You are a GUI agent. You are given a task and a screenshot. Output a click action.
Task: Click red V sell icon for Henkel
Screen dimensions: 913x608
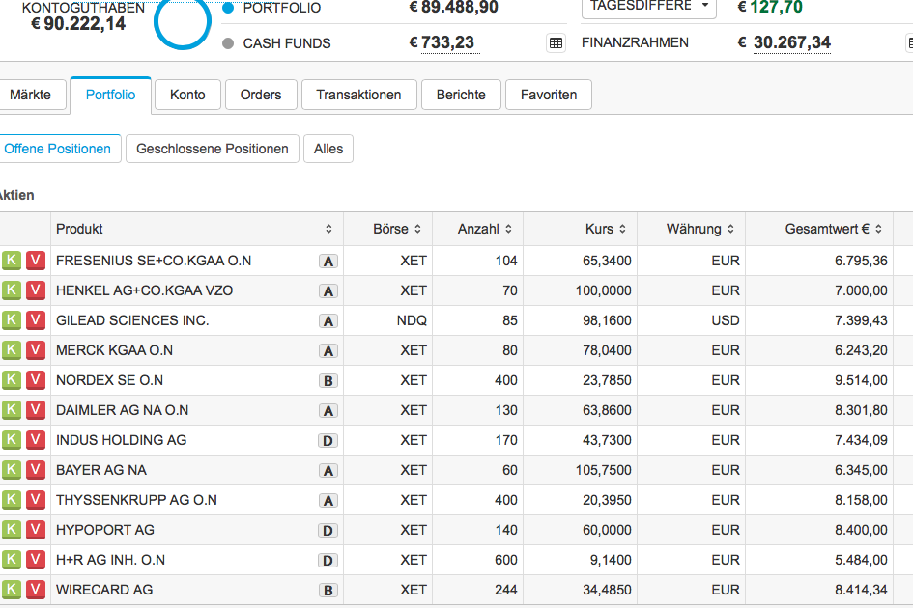pos(36,290)
